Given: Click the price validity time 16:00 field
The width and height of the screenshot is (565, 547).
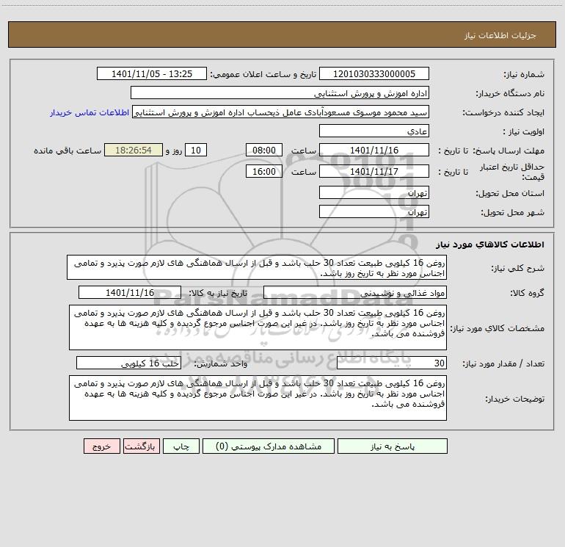Looking at the screenshot, I should point(263,171).
